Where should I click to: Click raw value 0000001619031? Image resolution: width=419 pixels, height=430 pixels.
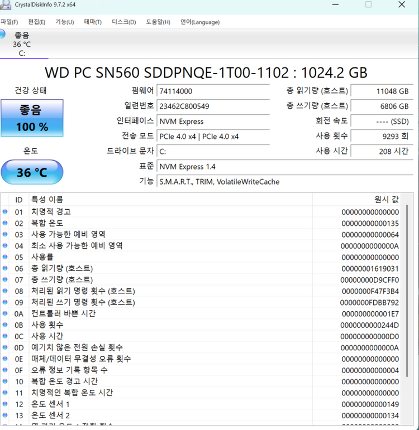[370, 268]
